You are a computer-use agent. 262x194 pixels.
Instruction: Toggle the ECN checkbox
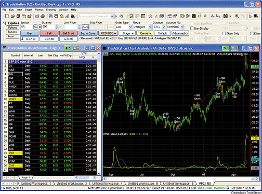pyautogui.click(x=252, y=28)
